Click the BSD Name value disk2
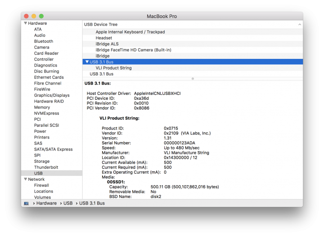The width and height of the screenshot is (324, 237). 156,197
